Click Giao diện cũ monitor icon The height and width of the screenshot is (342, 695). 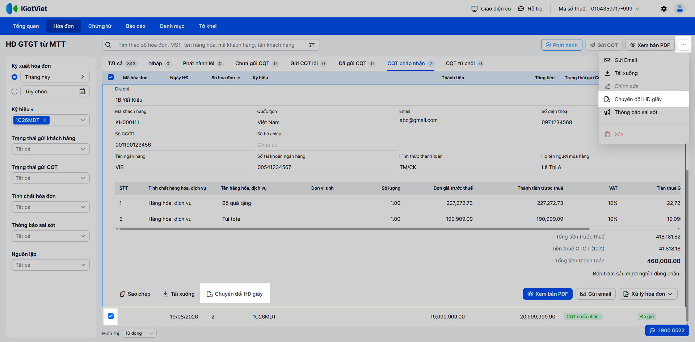475,9
